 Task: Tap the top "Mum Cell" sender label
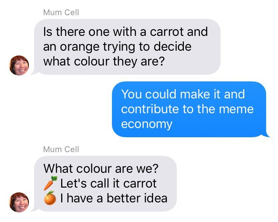pyautogui.click(x=61, y=13)
